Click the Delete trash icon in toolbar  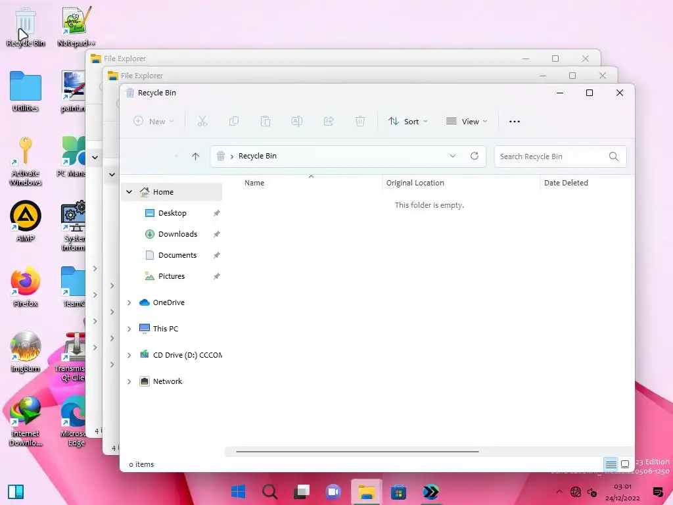pos(360,122)
